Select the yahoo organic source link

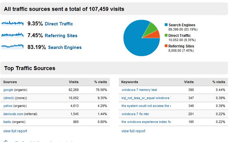[x=8, y=106]
